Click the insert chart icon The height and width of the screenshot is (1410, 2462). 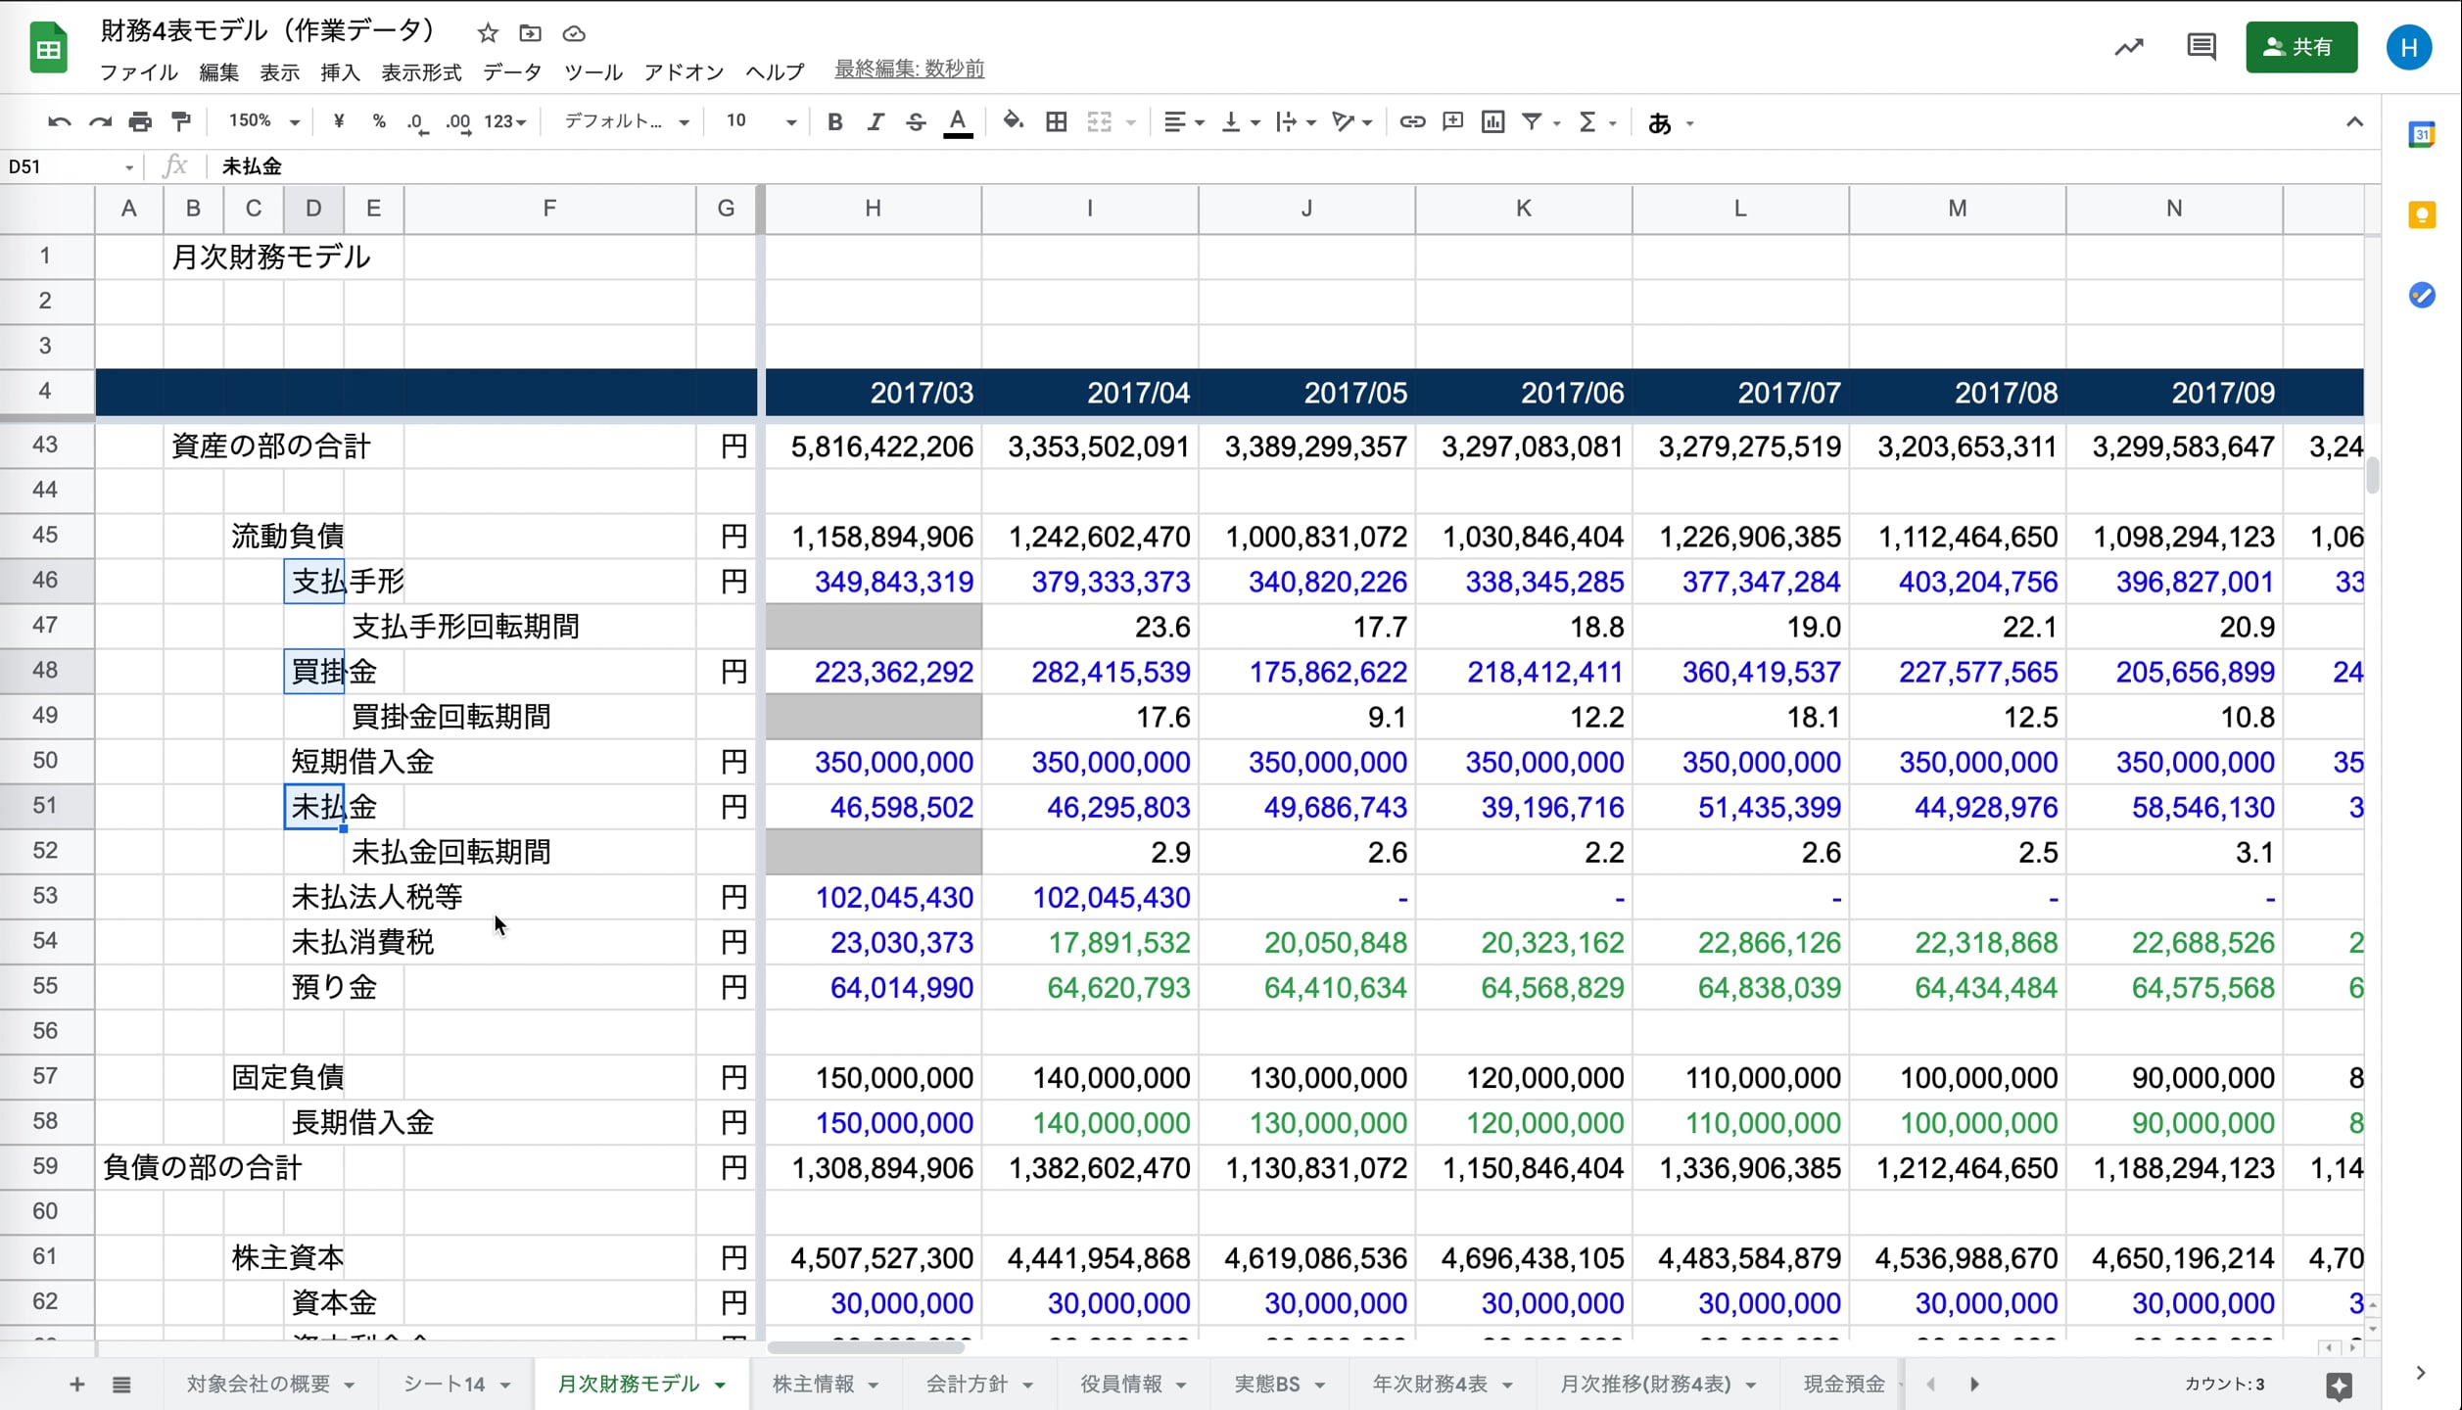(x=1492, y=121)
